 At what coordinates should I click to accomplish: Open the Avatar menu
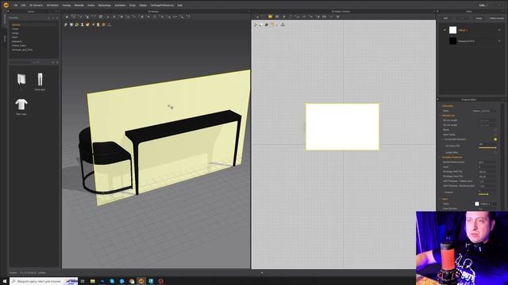coord(91,6)
